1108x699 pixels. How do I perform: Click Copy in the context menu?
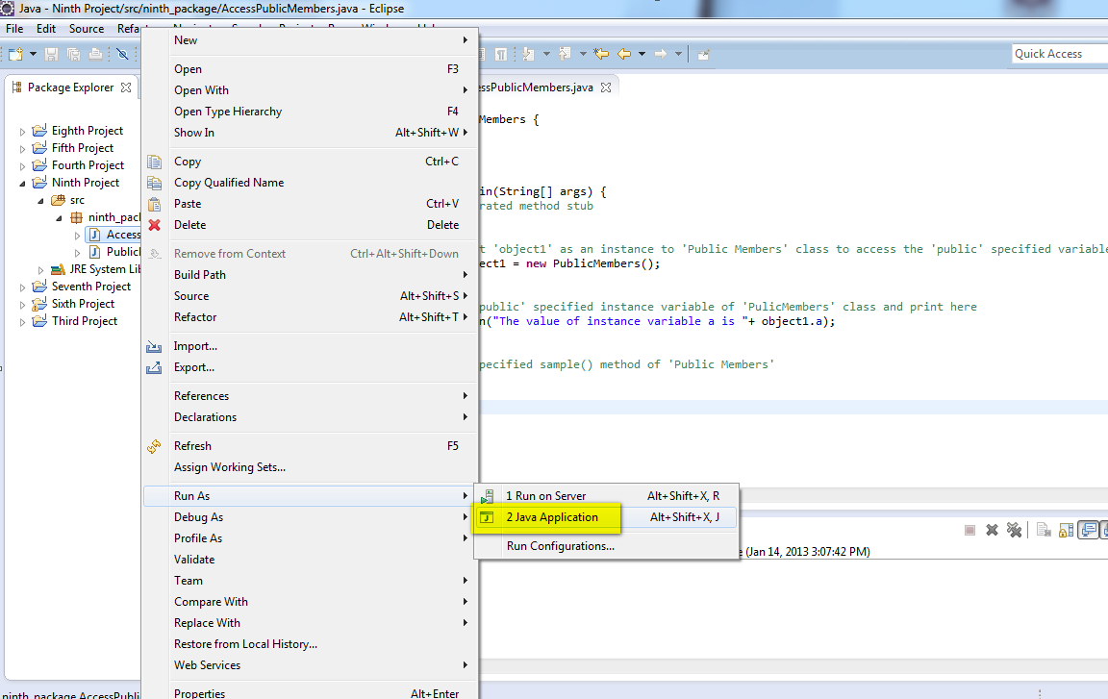pyautogui.click(x=311, y=162)
